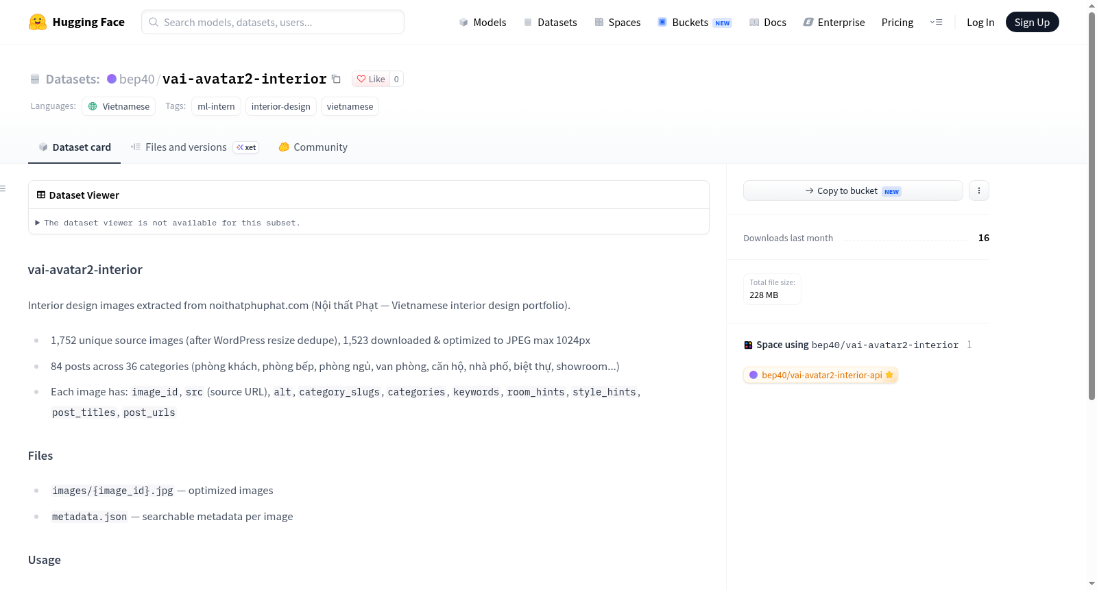Open the Enterprise navigation link
The width and height of the screenshot is (1097, 590).
pos(834,22)
